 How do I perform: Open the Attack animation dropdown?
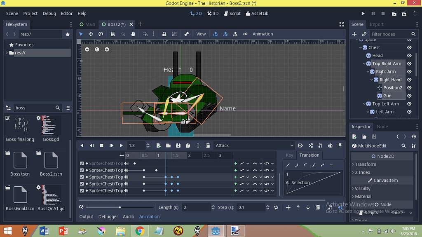(254, 145)
